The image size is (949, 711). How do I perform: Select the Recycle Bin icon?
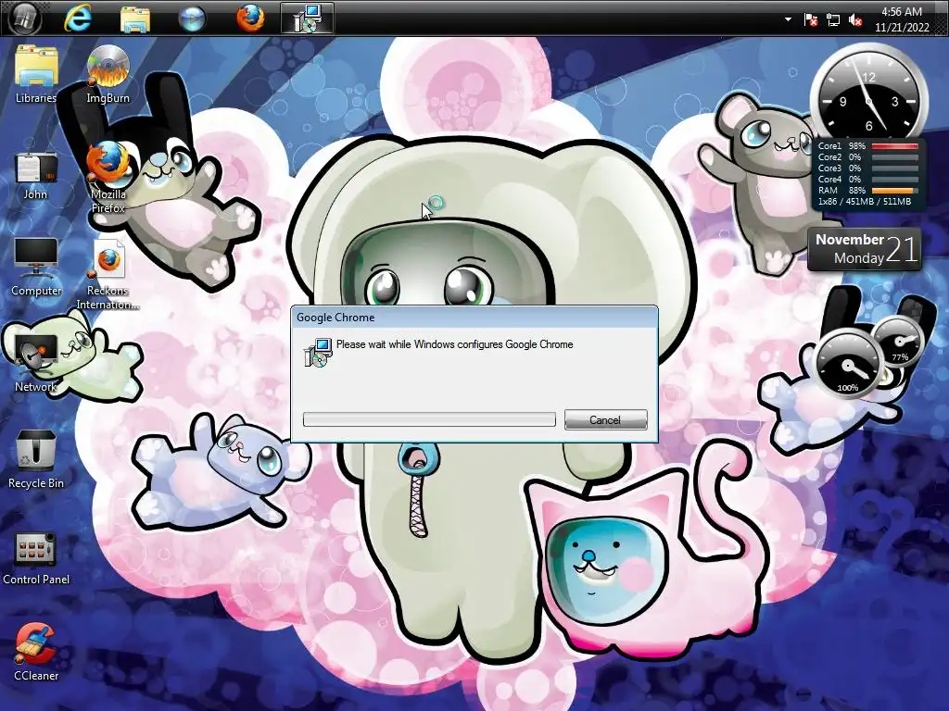pyautogui.click(x=36, y=458)
